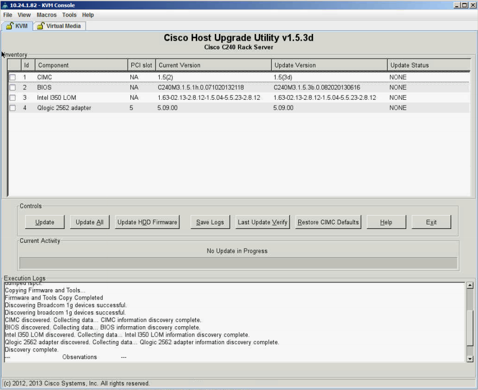Screen dimensions: 478x390
Task: Click the Cisco copyright notice in status bar
Action: (77, 384)
